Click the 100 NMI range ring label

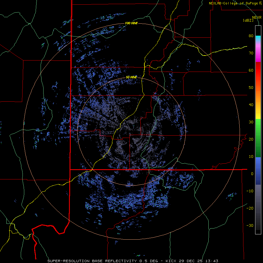[131, 23]
